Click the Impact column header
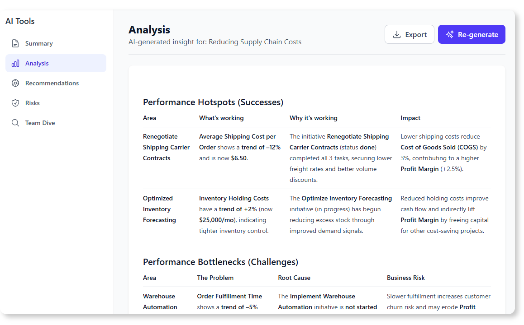The height and width of the screenshot is (325, 524). (x=410, y=118)
